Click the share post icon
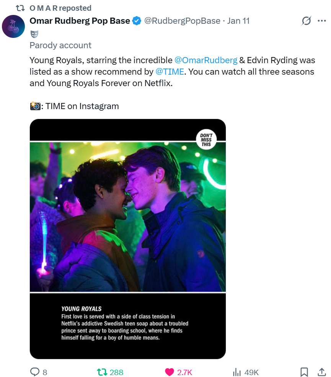 click(321, 372)
